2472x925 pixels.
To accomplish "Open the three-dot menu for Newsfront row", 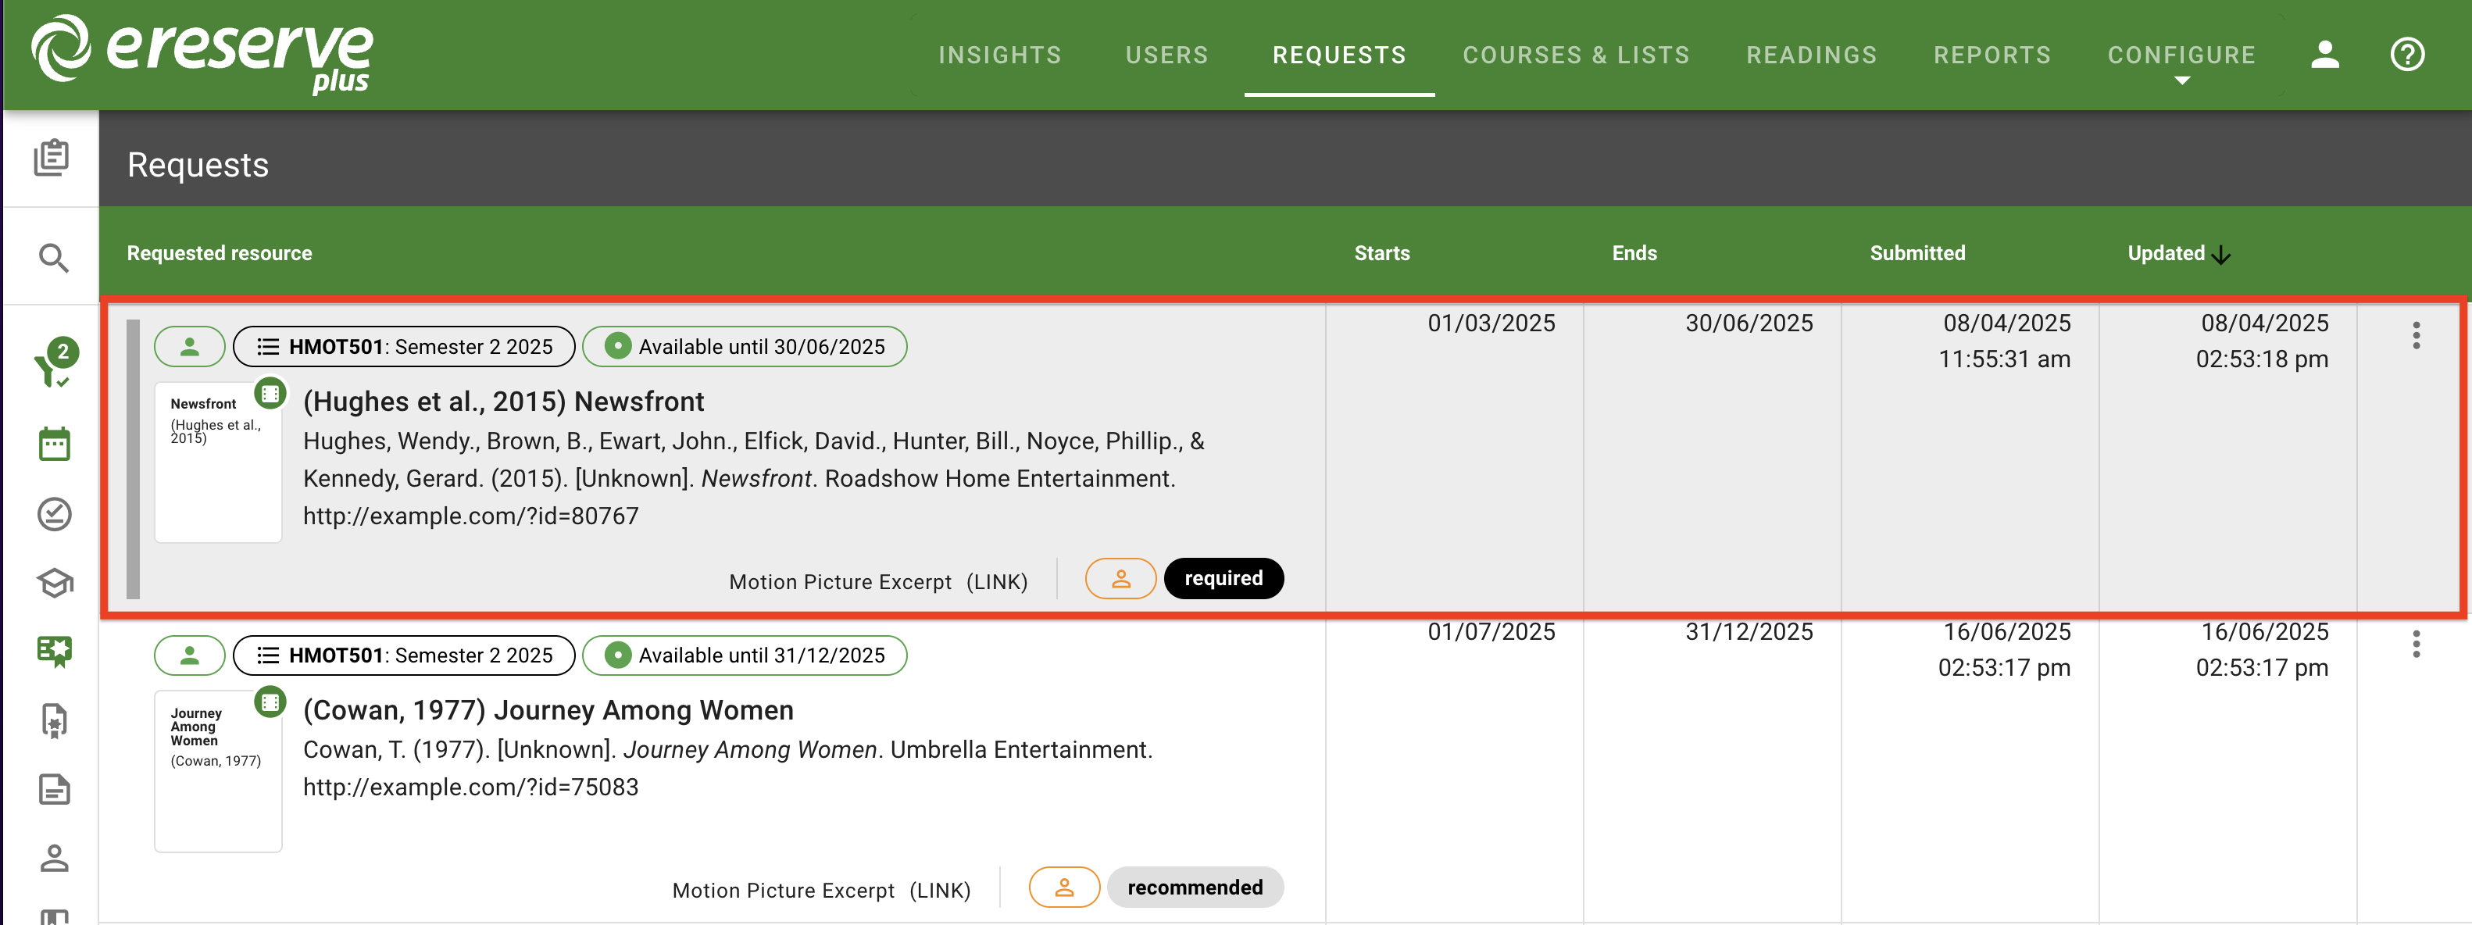I will (x=2417, y=336).
